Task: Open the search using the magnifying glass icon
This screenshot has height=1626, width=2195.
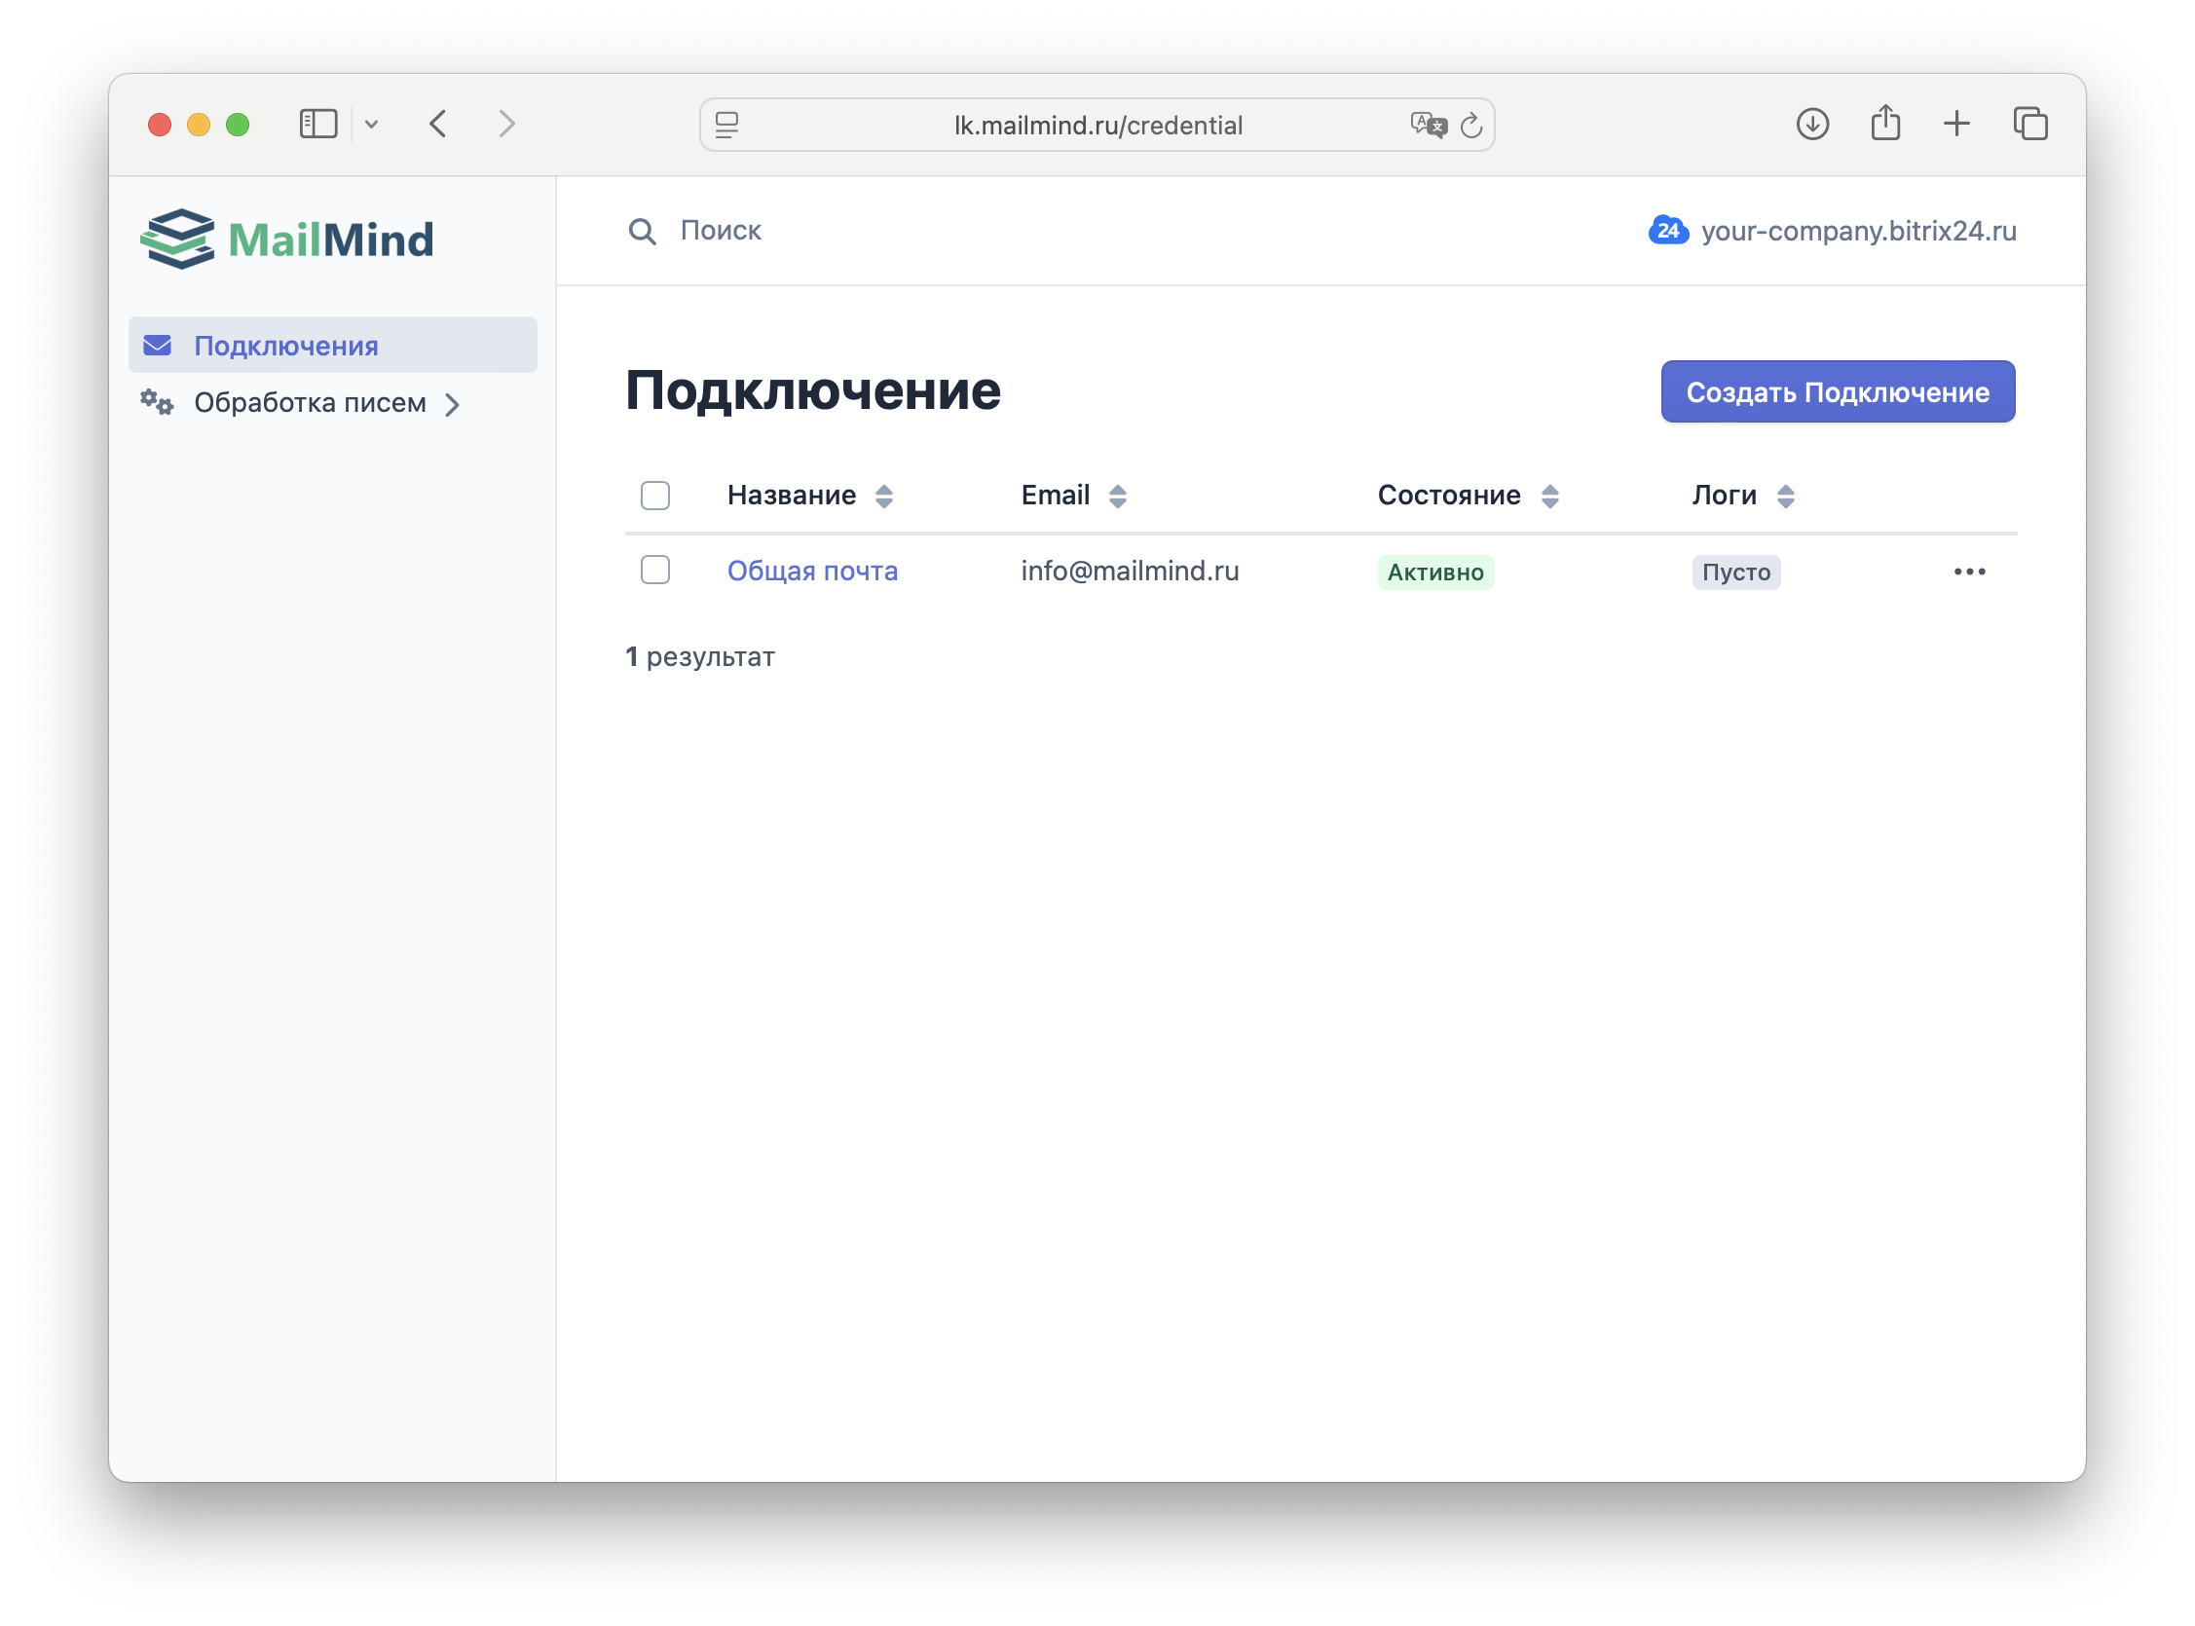Action: click(x=642, y=231)
